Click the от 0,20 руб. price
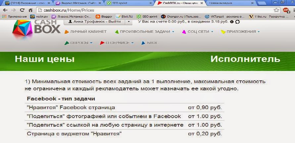Screen dimensions: 295x143 pyautogui.click(x=205, y=134)
